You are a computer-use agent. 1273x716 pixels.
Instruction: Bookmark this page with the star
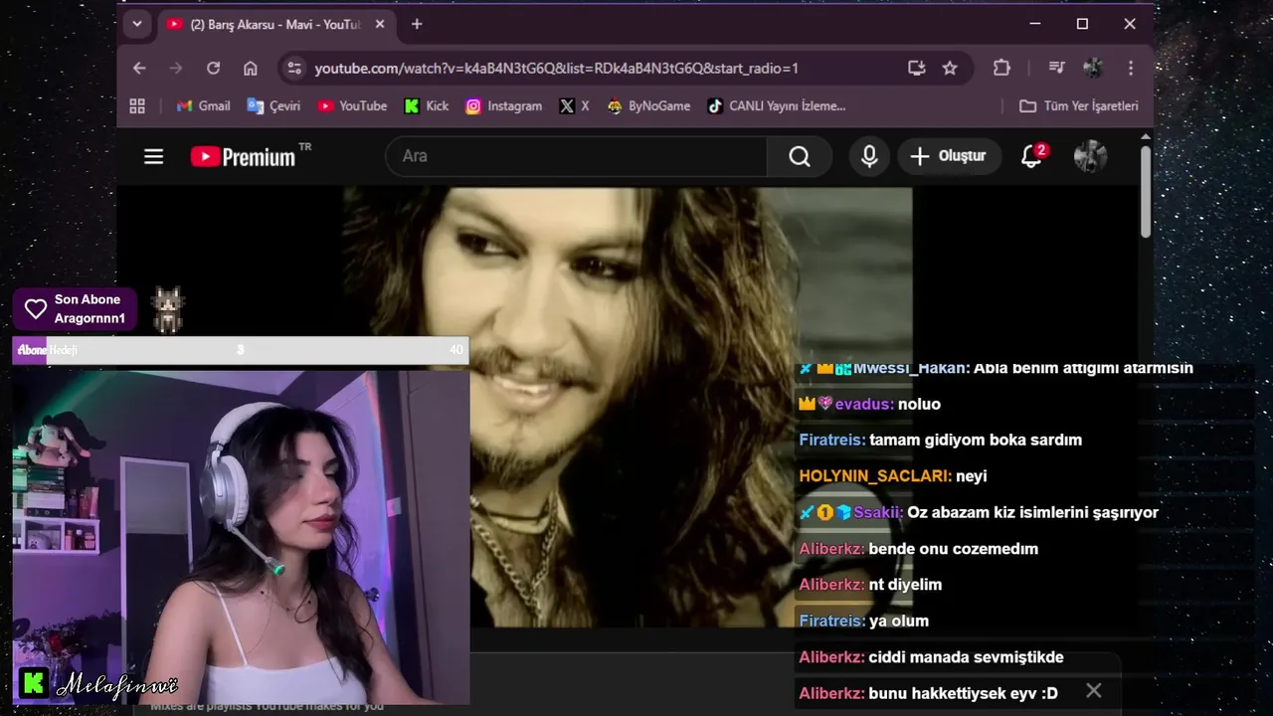point(950,68)
